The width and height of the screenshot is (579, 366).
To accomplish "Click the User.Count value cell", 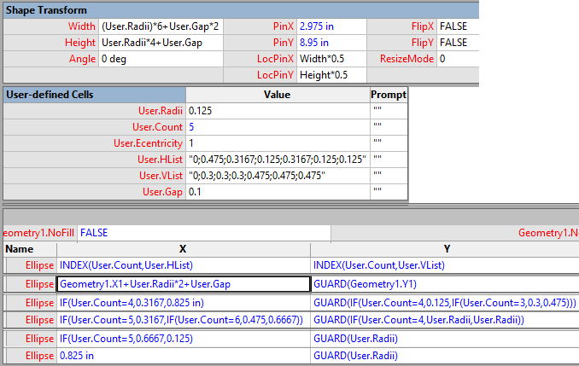I will pos(278,127).
